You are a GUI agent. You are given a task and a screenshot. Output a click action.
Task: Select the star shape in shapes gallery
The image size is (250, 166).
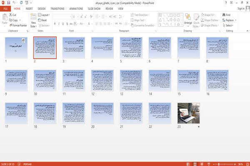[178, 25]
